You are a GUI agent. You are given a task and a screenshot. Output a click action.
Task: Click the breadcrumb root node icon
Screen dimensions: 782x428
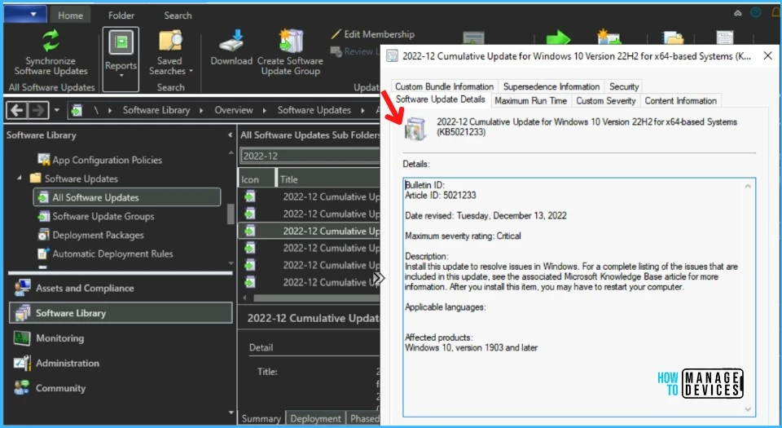coord(77,110)
